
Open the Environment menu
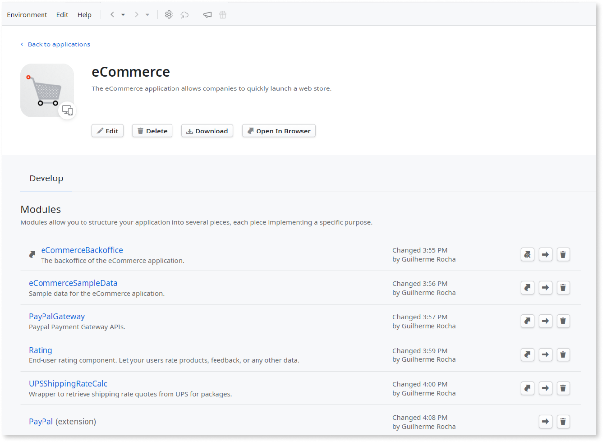click(27, 14)
